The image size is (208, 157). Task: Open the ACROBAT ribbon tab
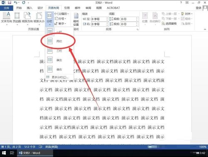[x=113, y=8]
